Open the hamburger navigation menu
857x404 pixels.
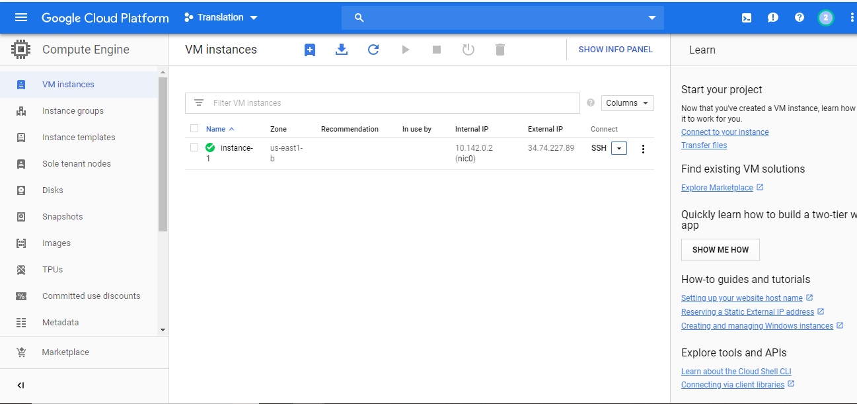click(21, 17)
